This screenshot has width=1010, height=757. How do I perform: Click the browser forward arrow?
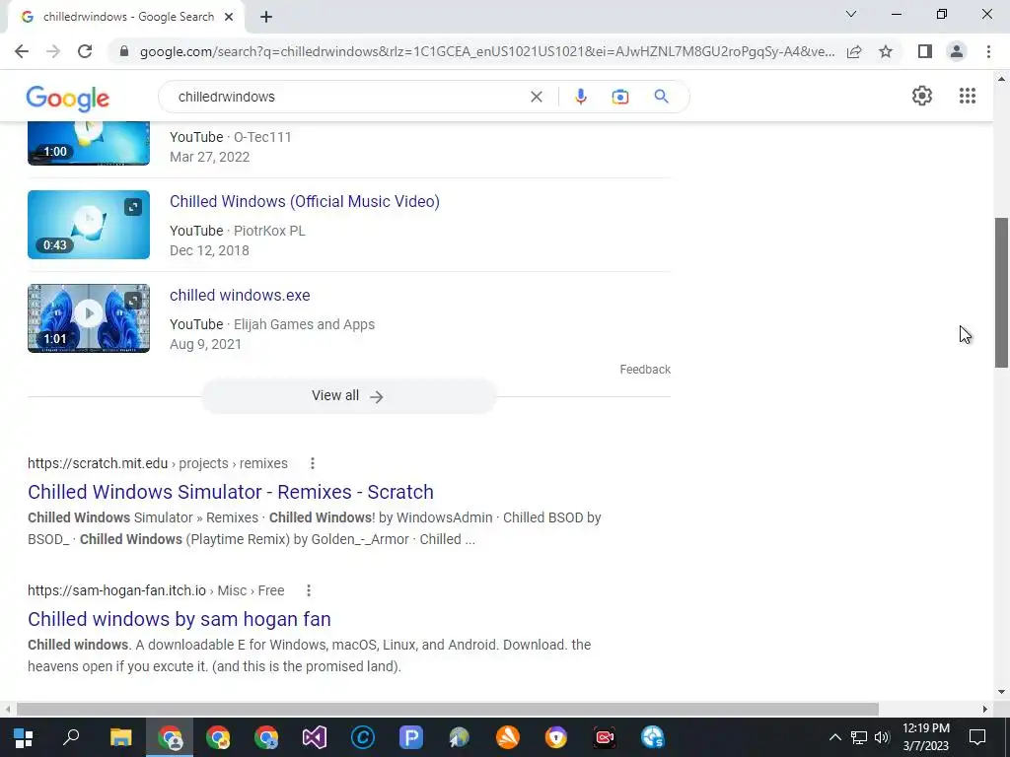(x=53, y=51)
